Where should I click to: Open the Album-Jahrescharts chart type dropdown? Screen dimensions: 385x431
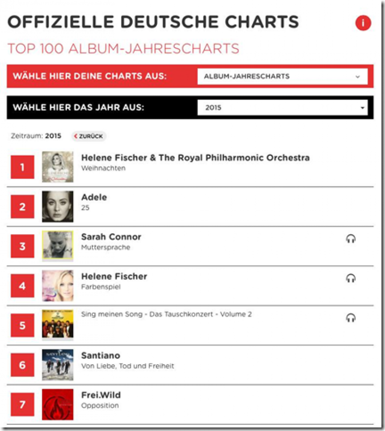[x=282, y=76]
